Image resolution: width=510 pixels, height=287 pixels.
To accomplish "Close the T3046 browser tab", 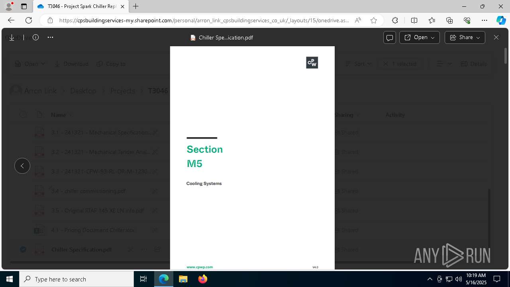I will (122, 6).
